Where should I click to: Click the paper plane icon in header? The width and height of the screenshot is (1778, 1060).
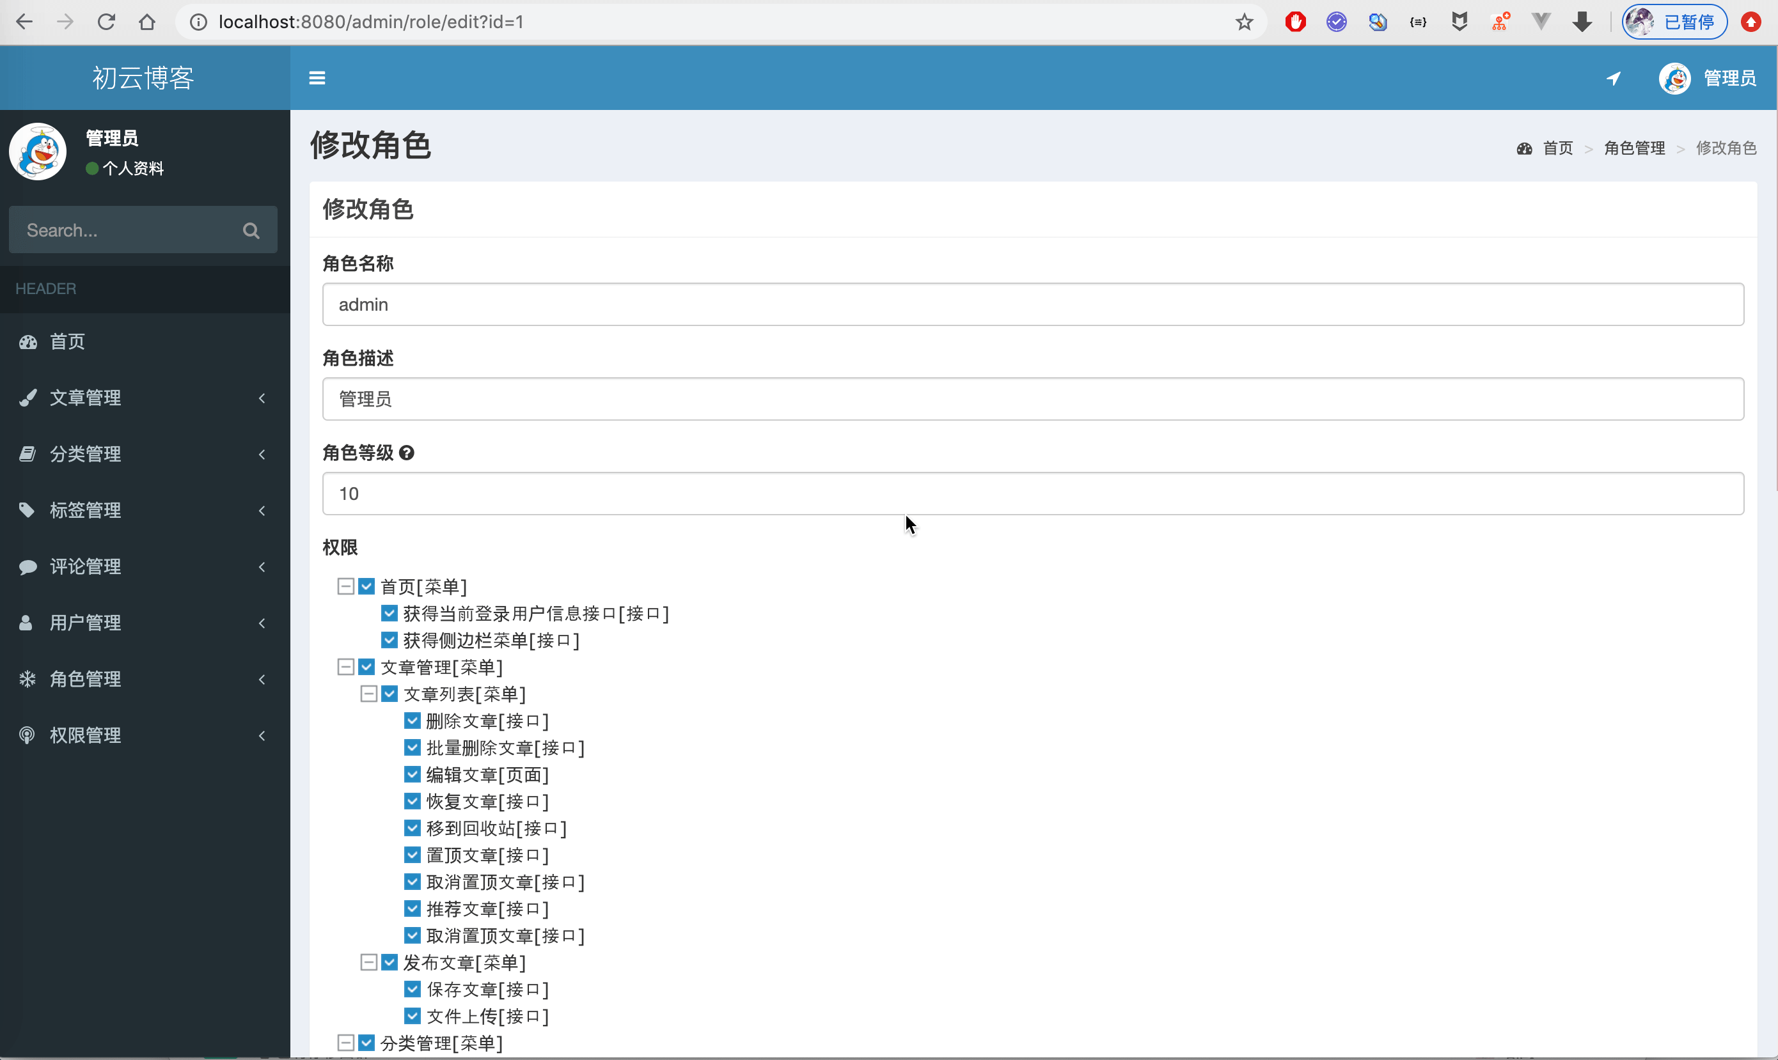pyautogui.click(x=1613, y=78)
